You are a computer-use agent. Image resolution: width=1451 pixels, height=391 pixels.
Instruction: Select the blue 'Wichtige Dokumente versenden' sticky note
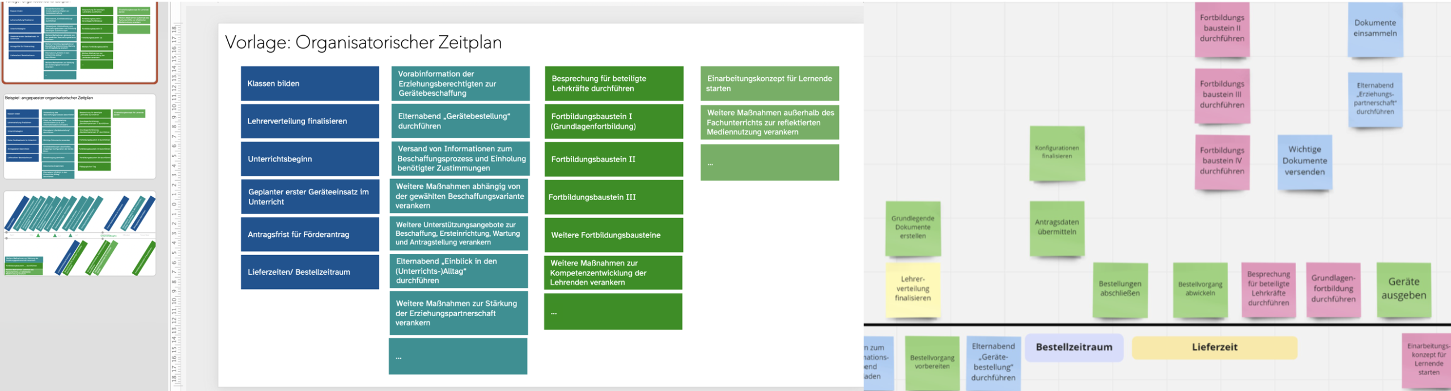pyautogui.click(x=1304, y=161)
